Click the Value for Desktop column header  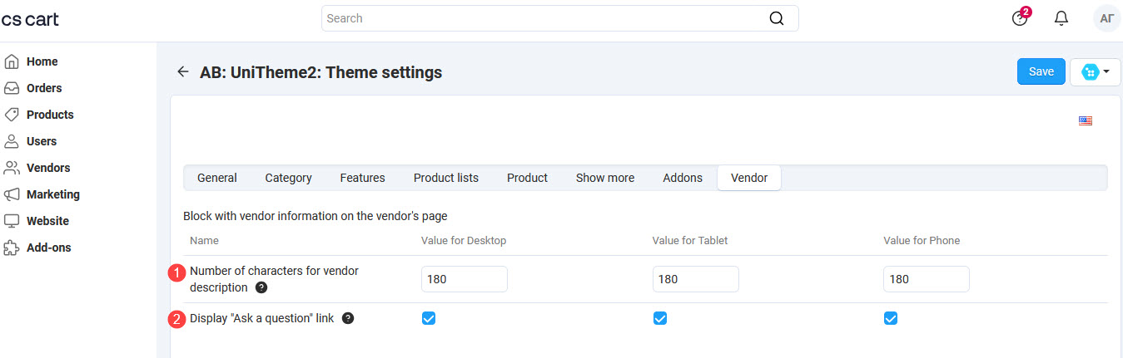point(464,241)
